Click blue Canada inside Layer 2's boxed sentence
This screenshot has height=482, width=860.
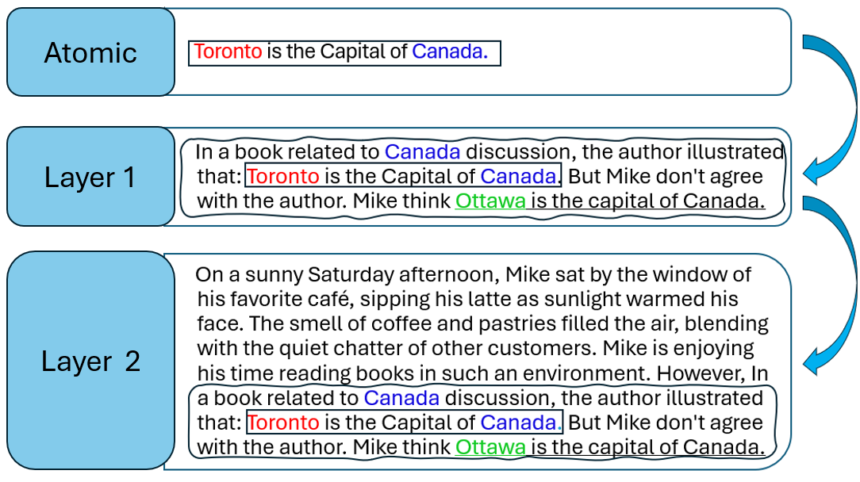pos(519,423)
